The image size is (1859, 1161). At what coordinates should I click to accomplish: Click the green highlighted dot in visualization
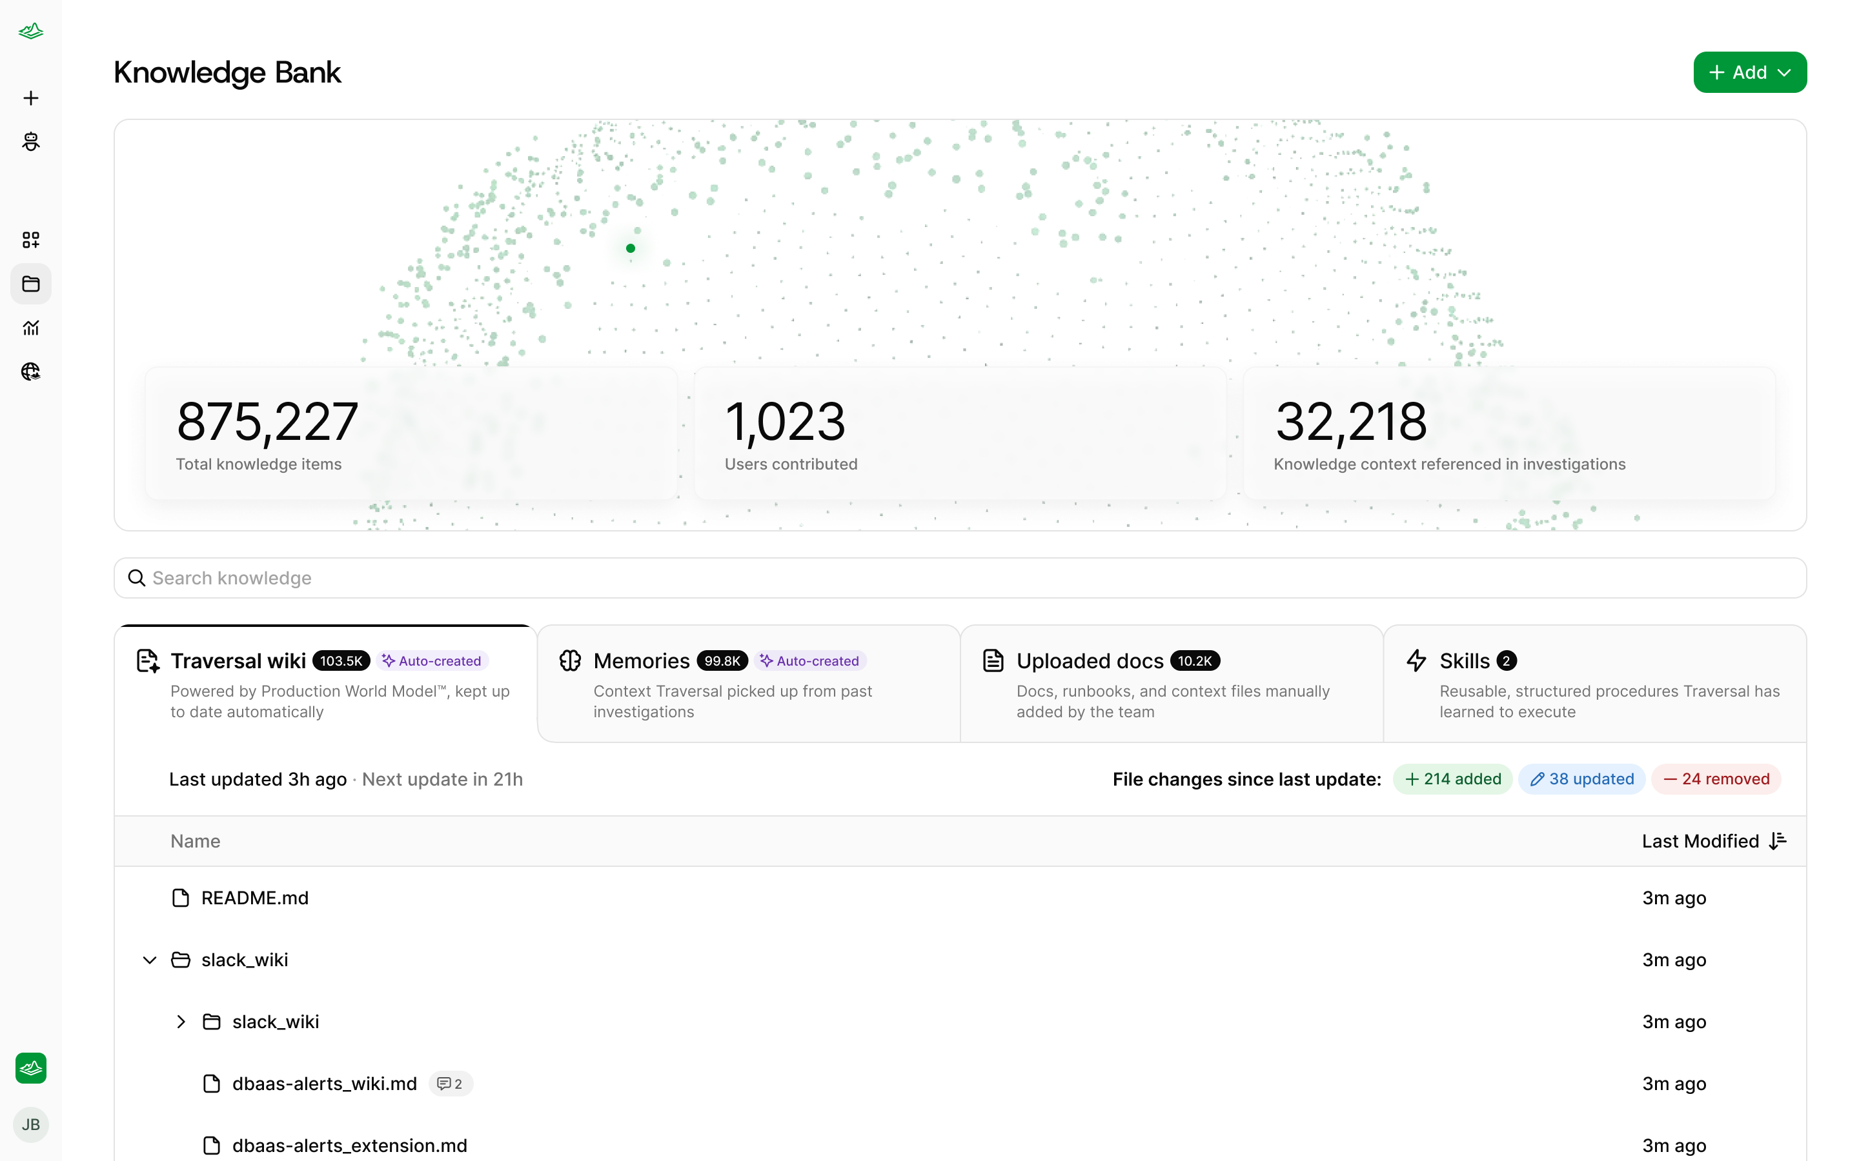(x=631, y=248)
